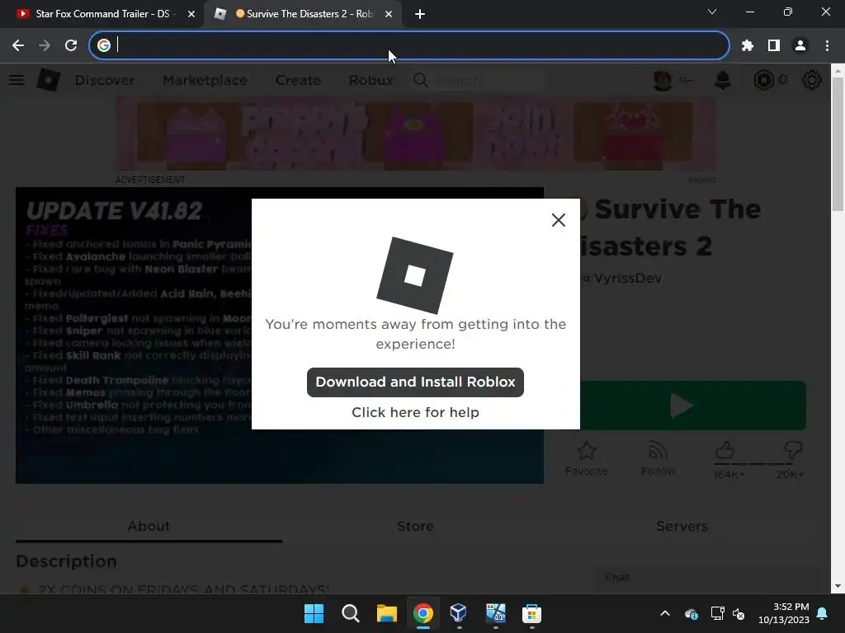This screenshot has height=633, width=845.
Task: Open the Create page
Action: (x=298, y=80)
